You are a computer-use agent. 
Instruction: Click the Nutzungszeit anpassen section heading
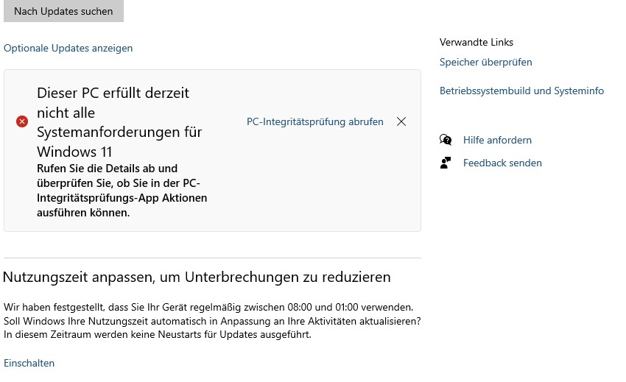pos(197,277)
